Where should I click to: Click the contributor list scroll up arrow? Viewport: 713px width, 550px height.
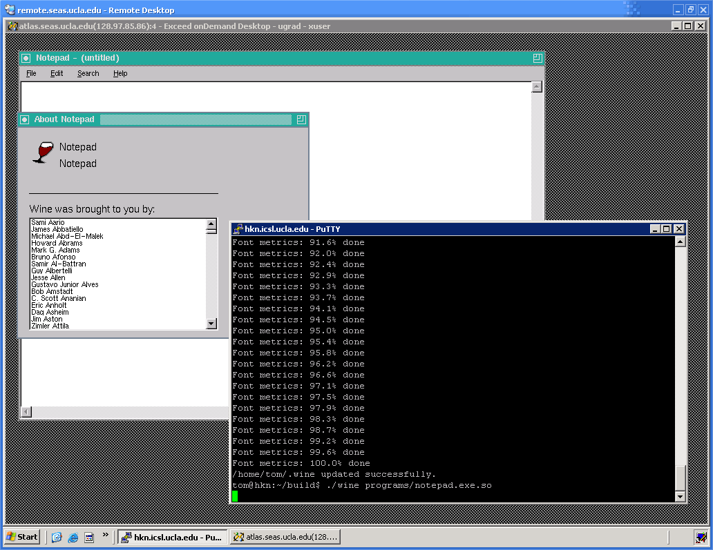tap(211, 224)
